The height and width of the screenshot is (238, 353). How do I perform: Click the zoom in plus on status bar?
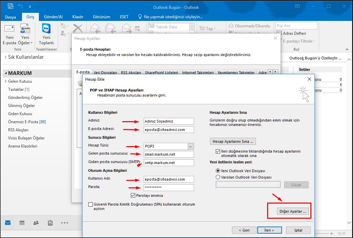click(x=332, y=234)
